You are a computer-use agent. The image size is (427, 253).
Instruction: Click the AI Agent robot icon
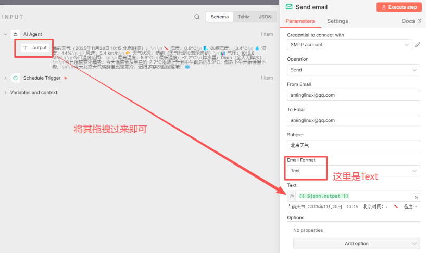(x=15, y=34)
